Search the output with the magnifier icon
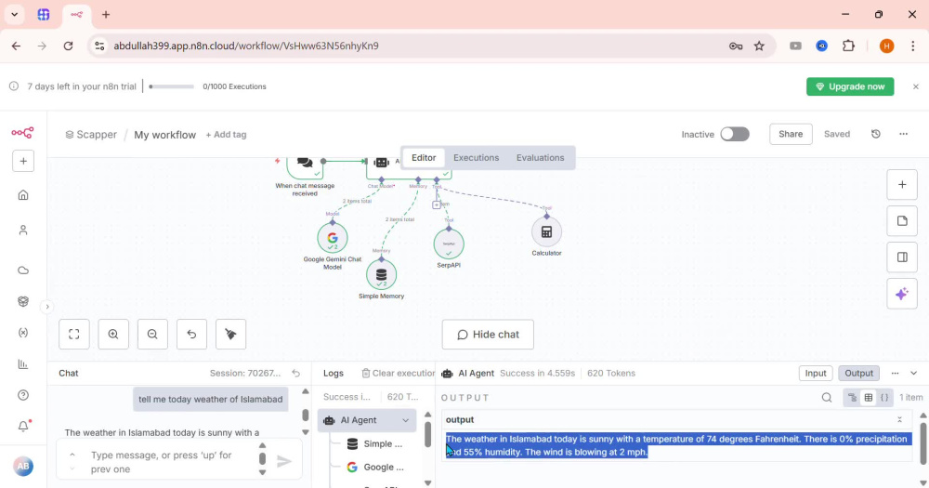 click(x=827, y=398)
